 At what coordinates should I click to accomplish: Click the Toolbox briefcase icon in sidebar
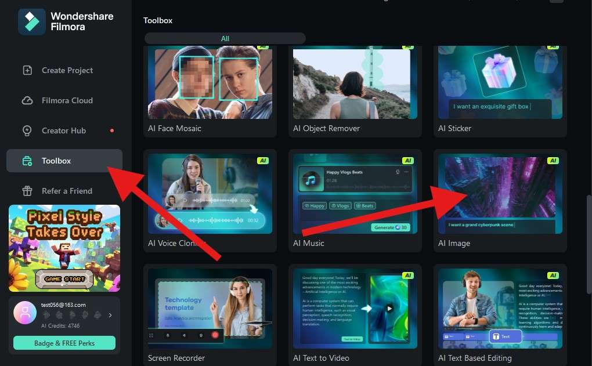[x=27, y=161]
